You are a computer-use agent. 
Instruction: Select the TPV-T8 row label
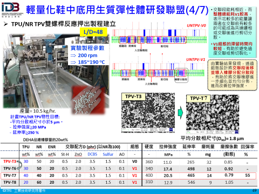pos(10,182)
